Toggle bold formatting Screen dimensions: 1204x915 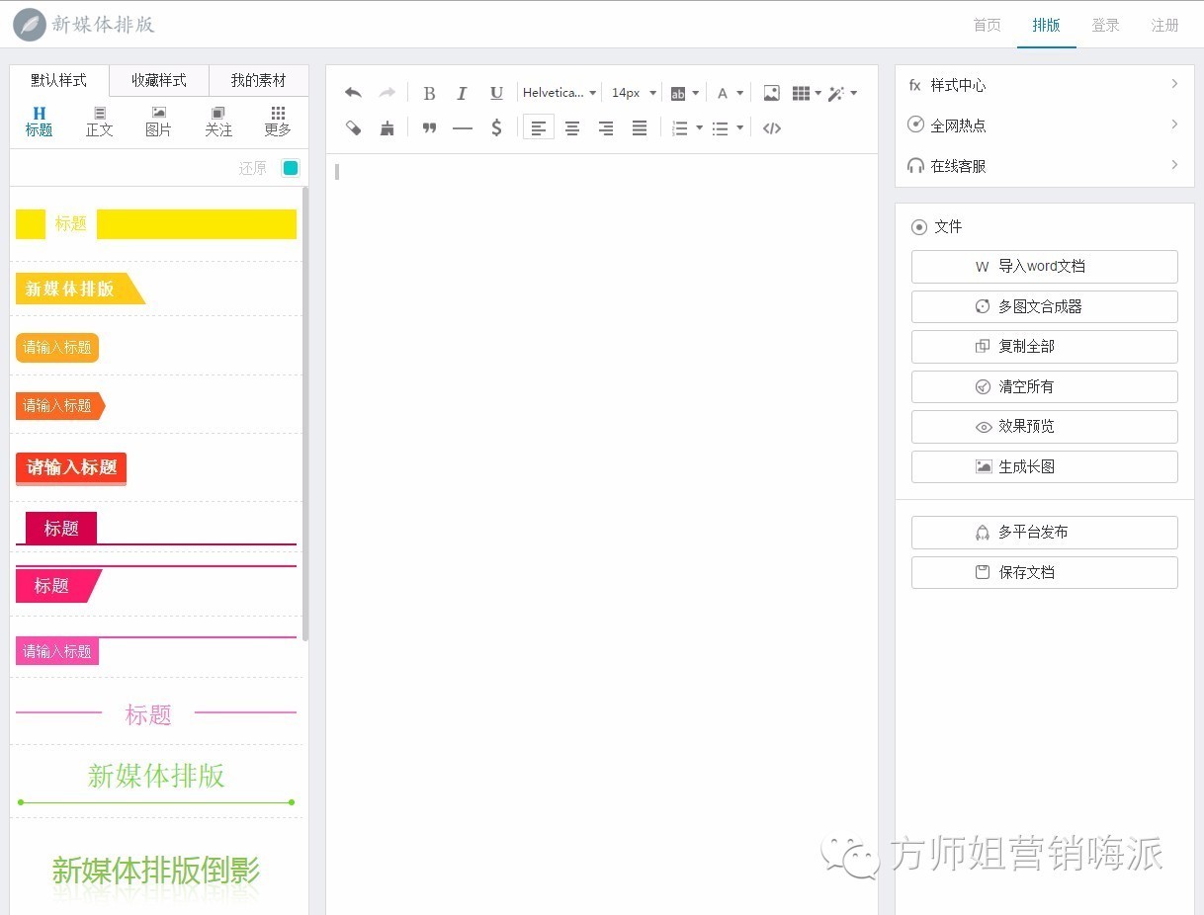coord(429,92)
